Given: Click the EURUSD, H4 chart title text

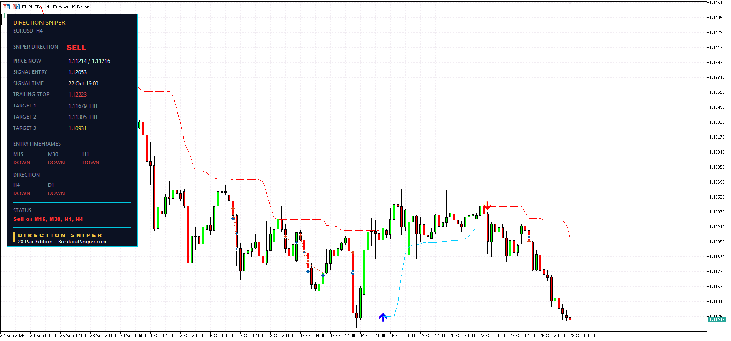Looking at the screenshot, I should tap(55, 7).
